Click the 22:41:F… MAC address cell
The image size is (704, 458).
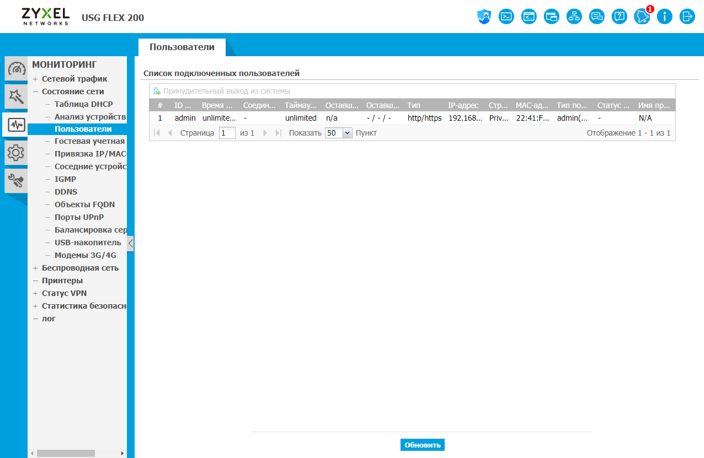coord(533,118)
